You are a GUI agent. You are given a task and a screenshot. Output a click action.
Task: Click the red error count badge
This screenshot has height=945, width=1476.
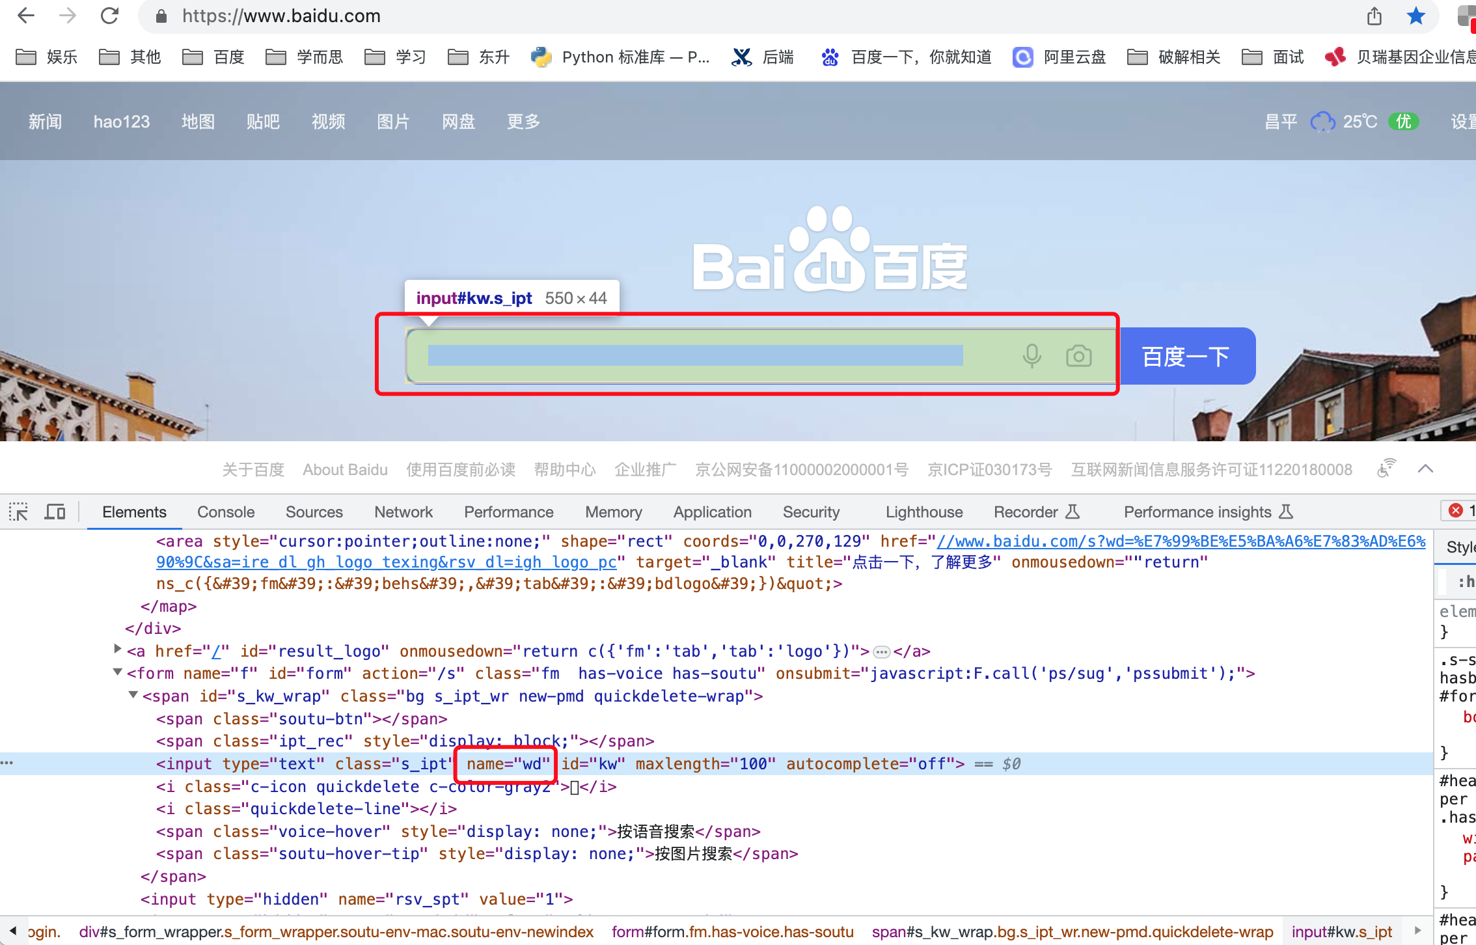click(x=1456, y=511)
